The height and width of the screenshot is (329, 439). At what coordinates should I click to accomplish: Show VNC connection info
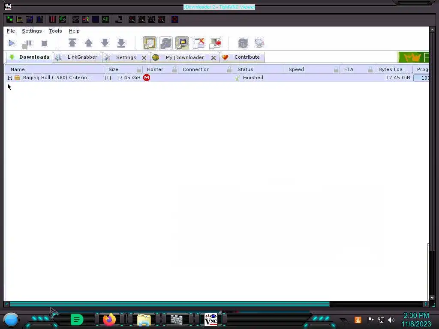39,19
